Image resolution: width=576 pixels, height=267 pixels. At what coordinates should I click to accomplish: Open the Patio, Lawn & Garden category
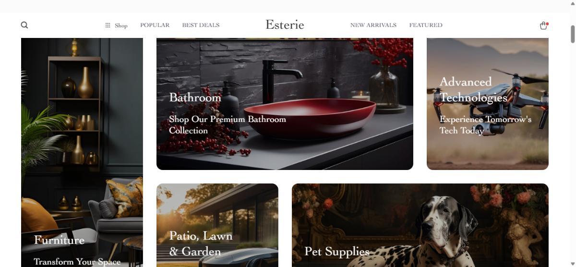tap(201, 243)
